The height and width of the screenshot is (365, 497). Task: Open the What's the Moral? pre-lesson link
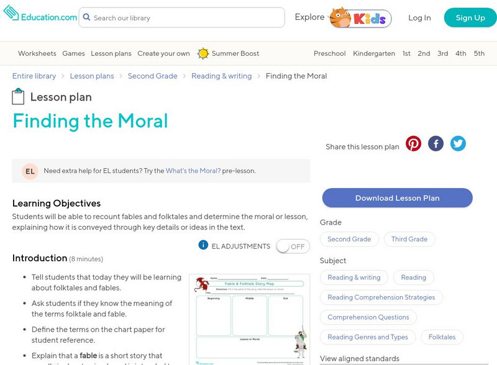(x=193, y=171)
